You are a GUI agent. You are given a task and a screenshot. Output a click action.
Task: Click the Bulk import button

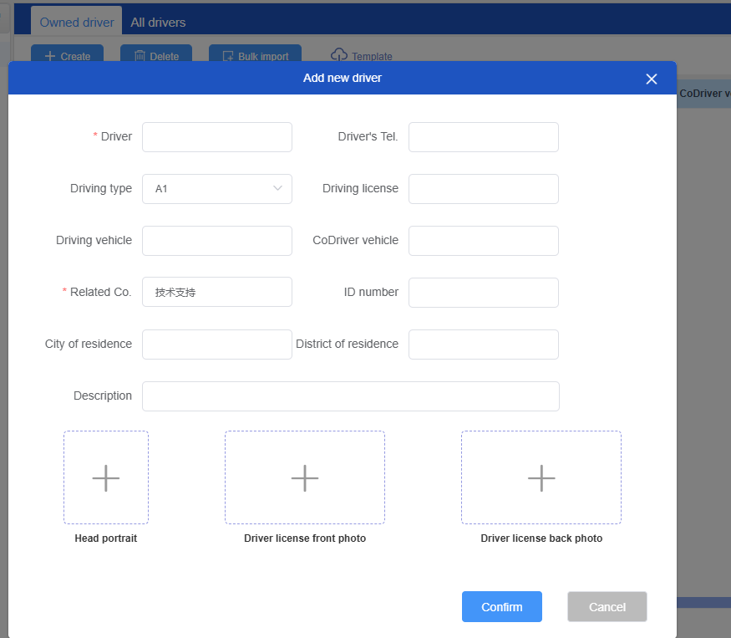click(x=255, y=56)
